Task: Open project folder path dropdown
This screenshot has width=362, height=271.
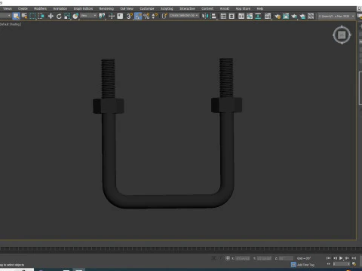Action: click(336, 16)
